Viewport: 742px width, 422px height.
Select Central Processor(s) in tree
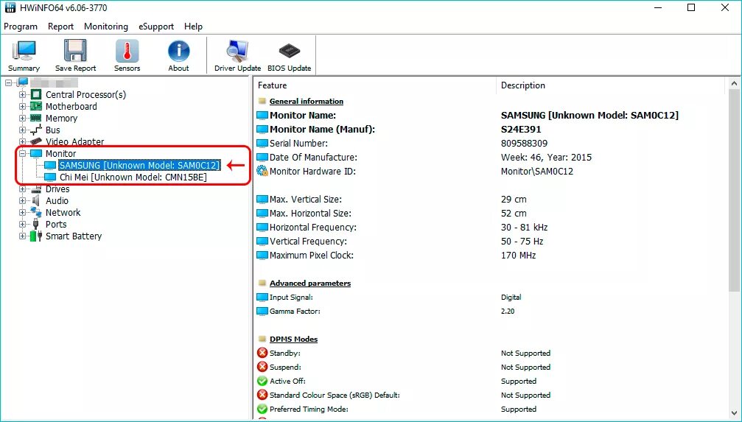(85, 94)
